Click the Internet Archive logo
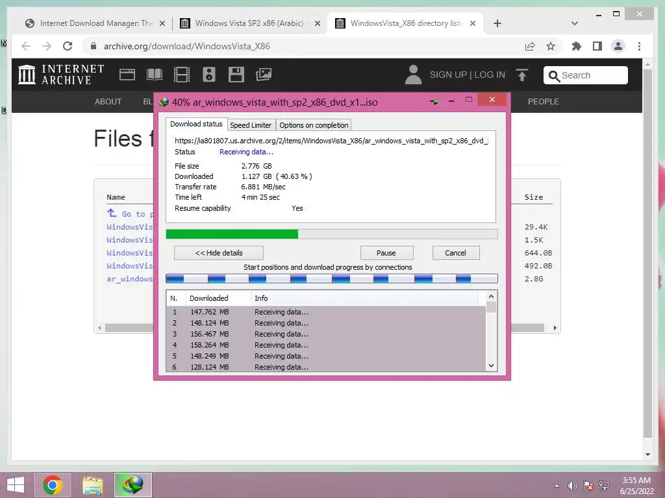This screenshot has width=665, height=498. tap(61, 75)
